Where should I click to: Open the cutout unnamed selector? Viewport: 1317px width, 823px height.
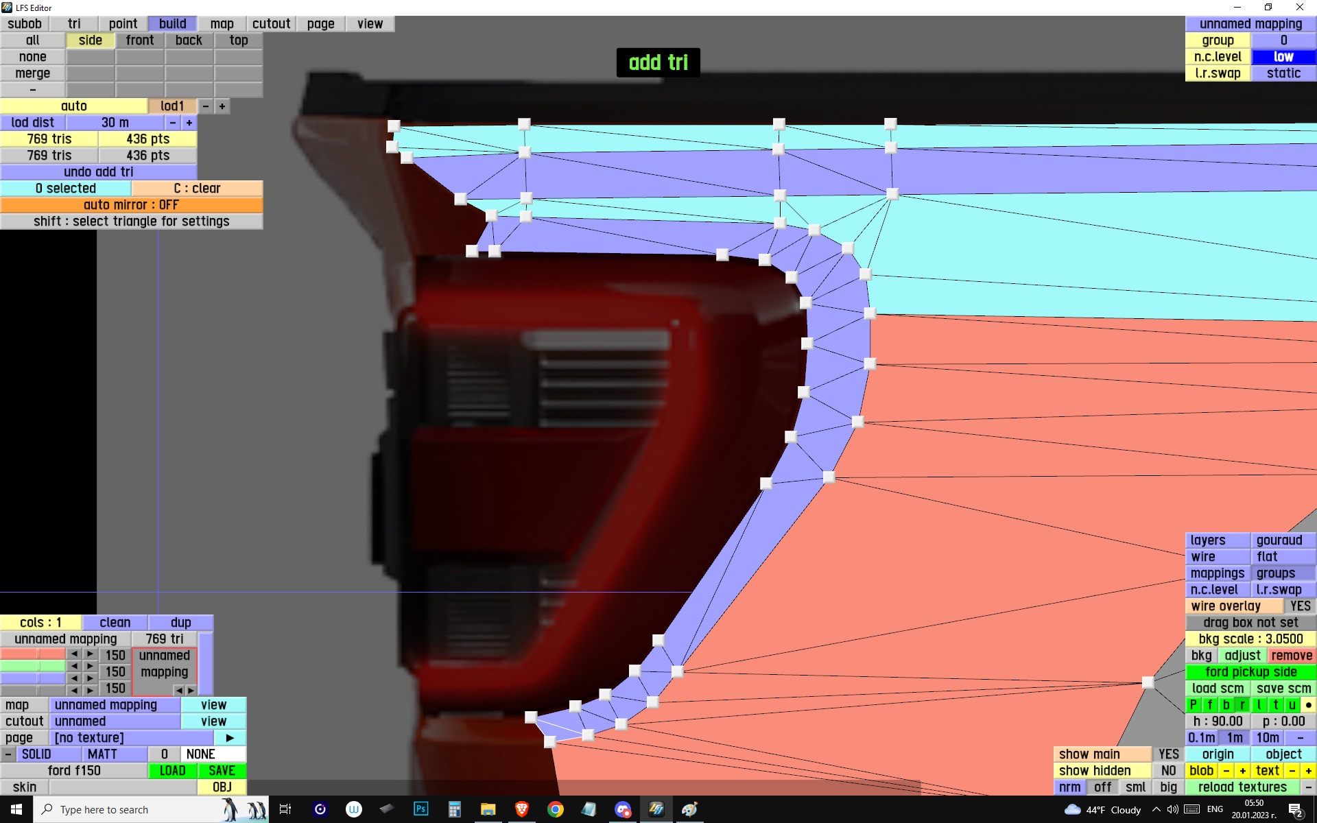coord(115,721)
